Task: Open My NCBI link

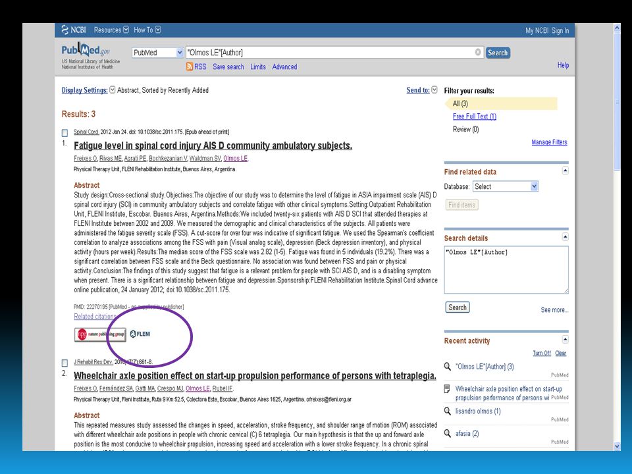Action: (537, 31)
